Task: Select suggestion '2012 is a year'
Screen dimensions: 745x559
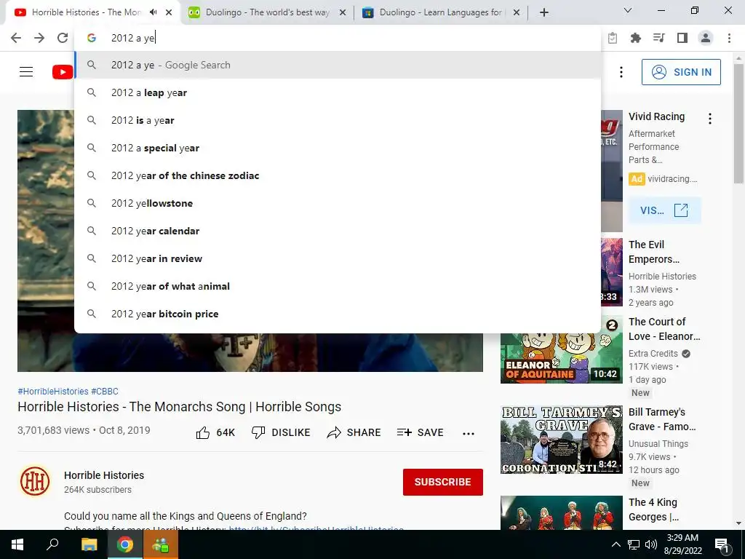Action: (x=338, y=120)
